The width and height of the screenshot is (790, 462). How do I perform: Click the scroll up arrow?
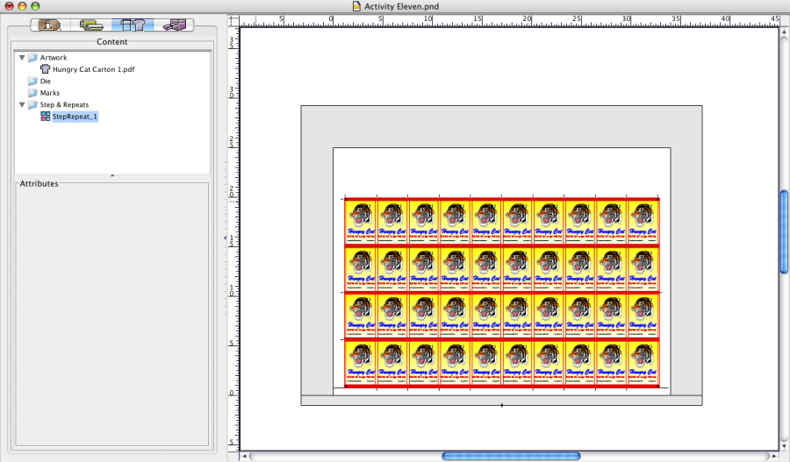click(784, 32)
